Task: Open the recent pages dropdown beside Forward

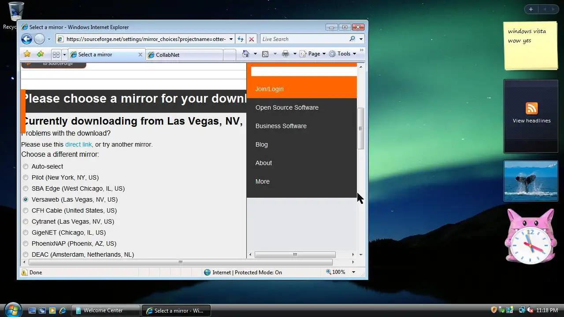Action: coord(49,39)
